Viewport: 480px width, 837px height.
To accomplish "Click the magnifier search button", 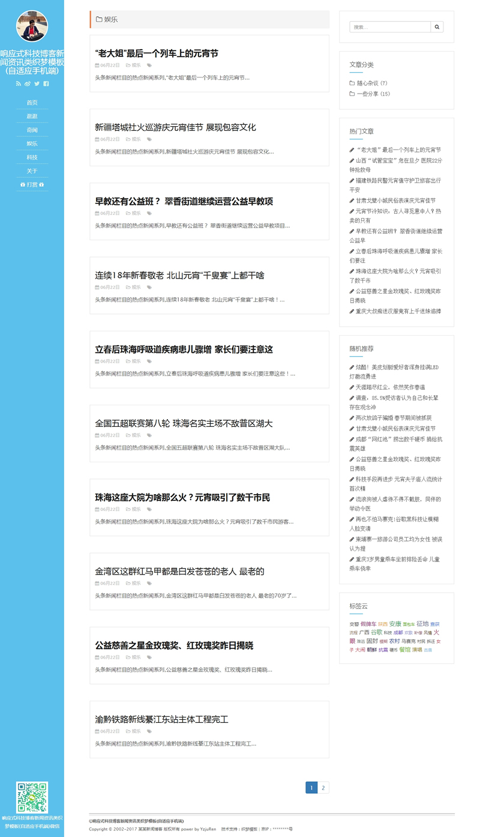I will pyautogui.click(x=437, y=27).
